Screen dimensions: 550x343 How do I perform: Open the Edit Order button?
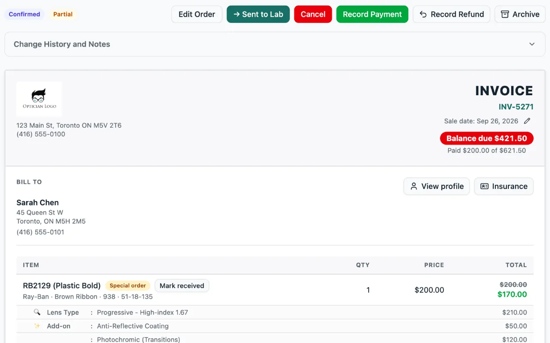tap(197, 14)
